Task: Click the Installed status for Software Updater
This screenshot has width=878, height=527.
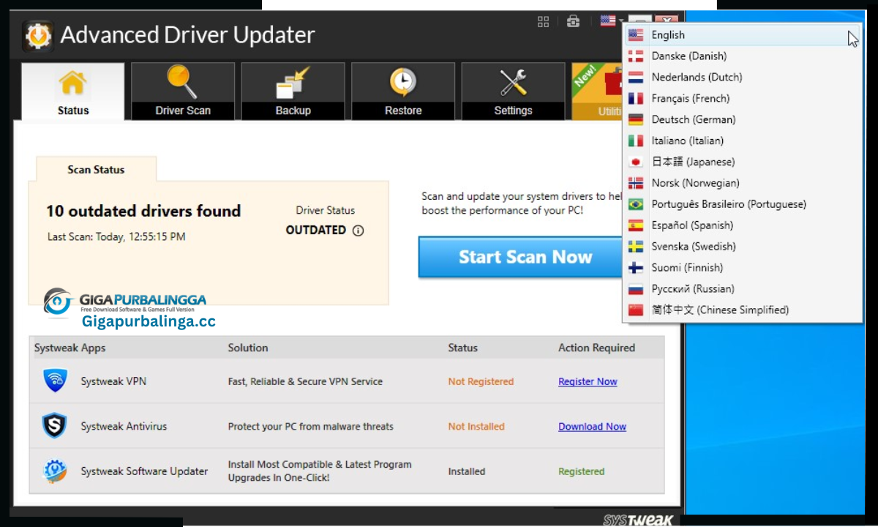Action: click(467, 471)
